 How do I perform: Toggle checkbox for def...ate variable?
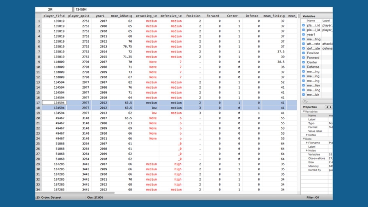point(304,48)
